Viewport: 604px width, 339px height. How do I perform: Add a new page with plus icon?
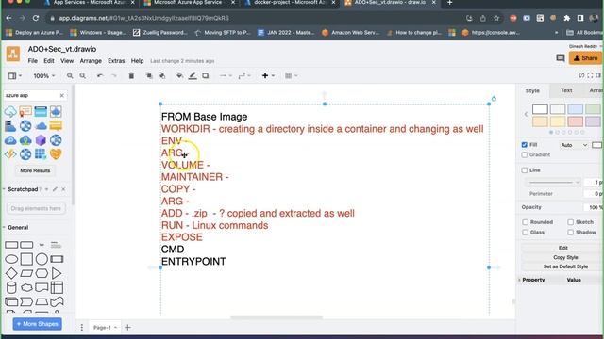point(127,327)
